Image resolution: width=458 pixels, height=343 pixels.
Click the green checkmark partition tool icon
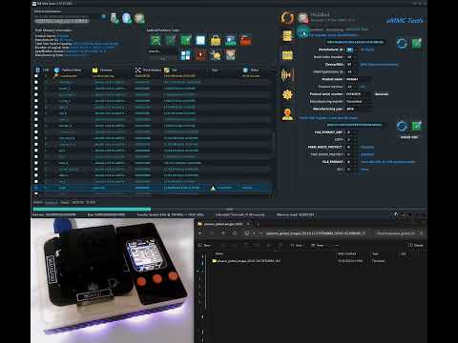click(x=186, y=40)
